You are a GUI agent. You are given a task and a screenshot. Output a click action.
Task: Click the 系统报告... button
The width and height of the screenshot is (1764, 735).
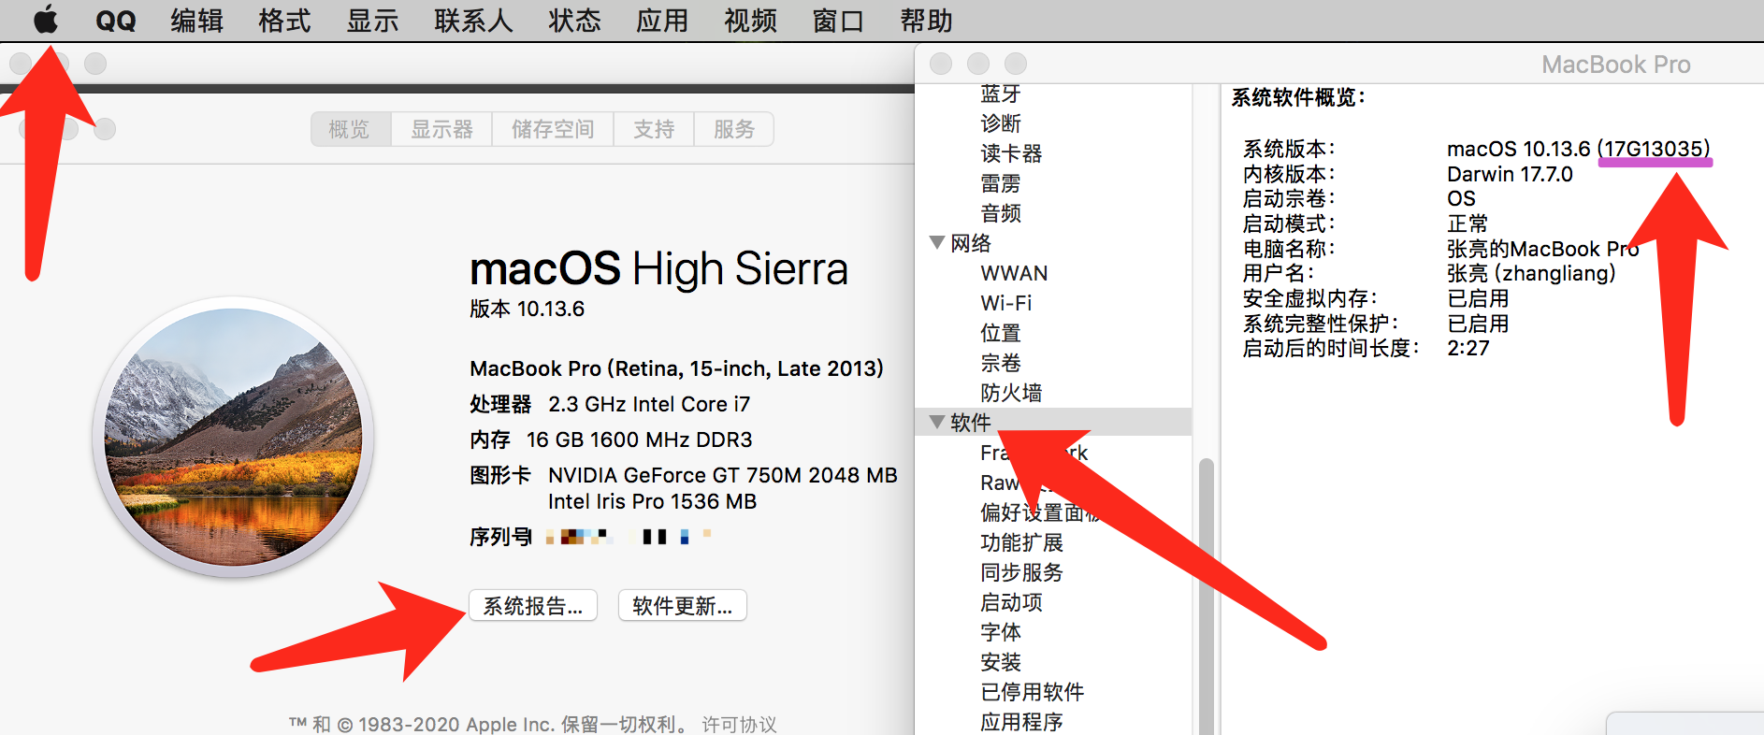(533, 606)
